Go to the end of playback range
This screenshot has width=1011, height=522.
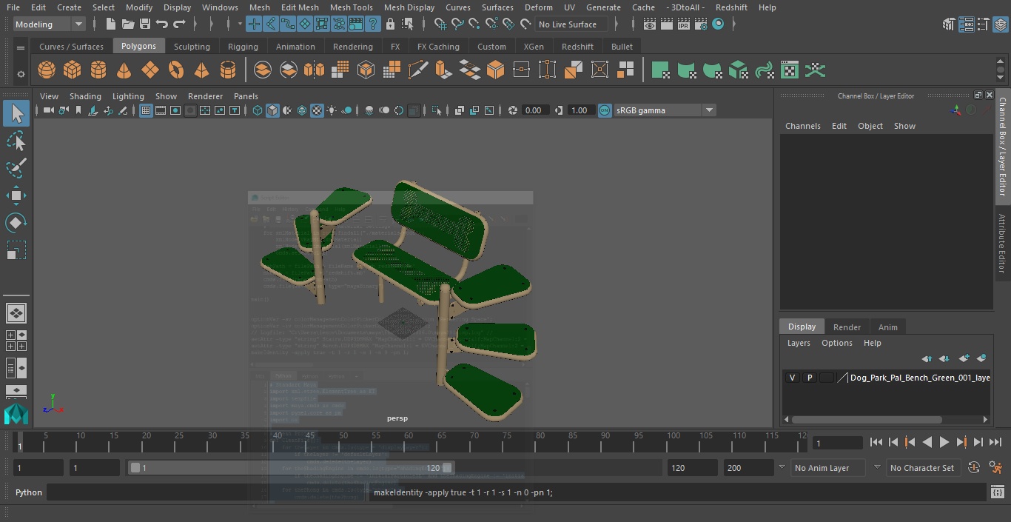click(995, 442)
